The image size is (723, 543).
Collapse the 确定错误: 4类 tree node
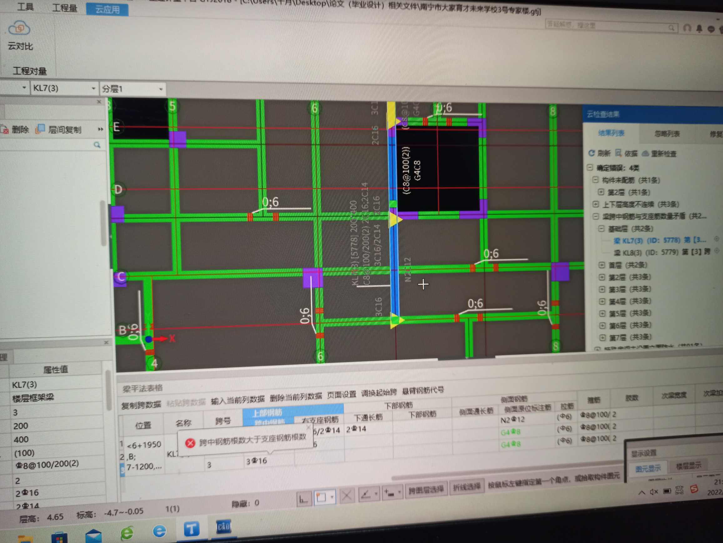tap(590, 167)
